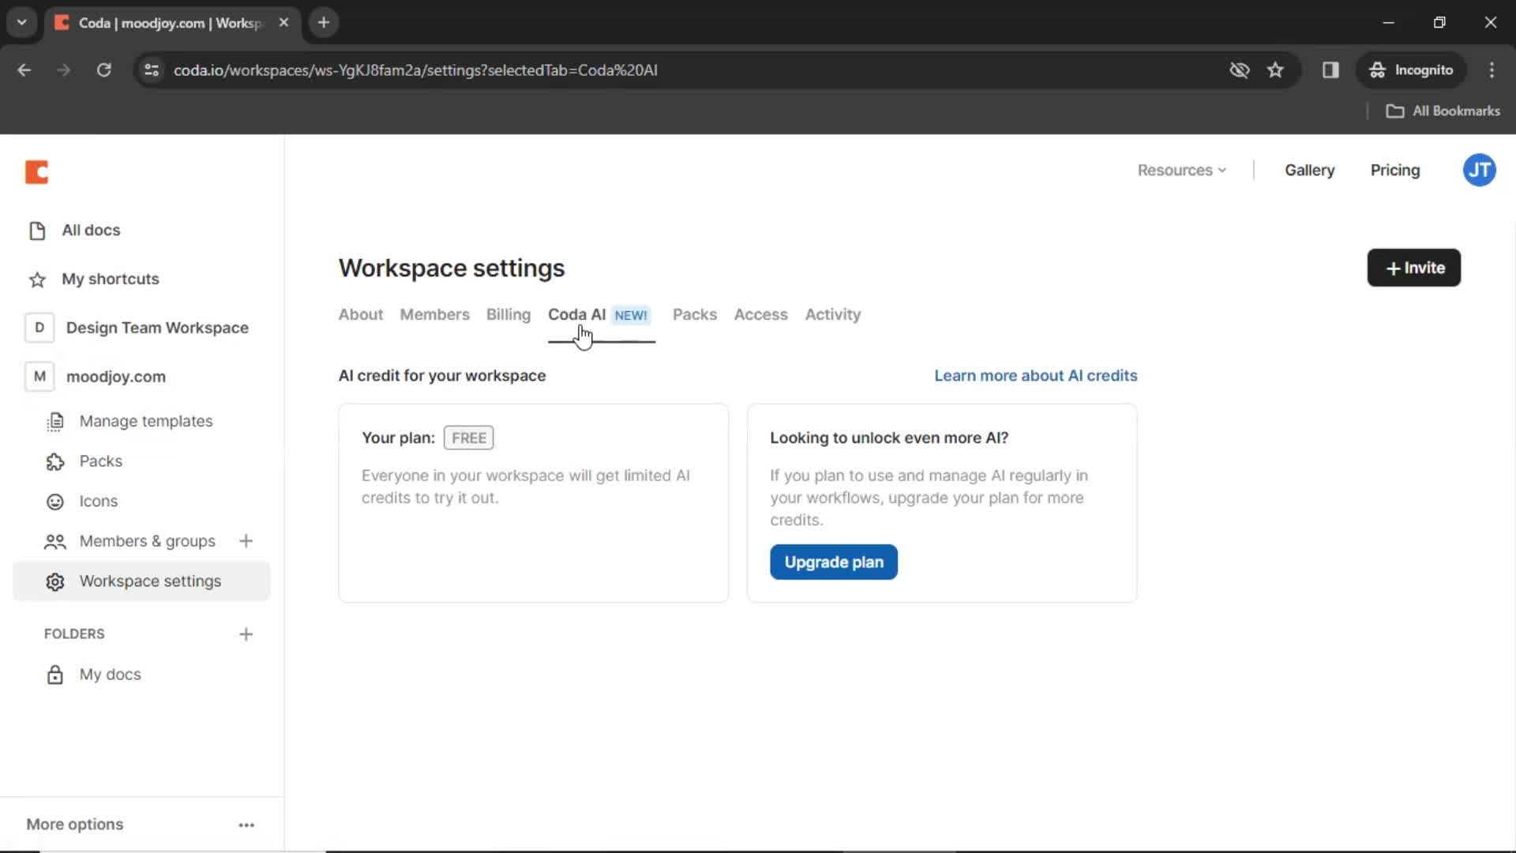Viewport: 1516px width, 853px height.
Task: Click the Packs puzzle icon in sidebar
Action: (x=54, y=461)
